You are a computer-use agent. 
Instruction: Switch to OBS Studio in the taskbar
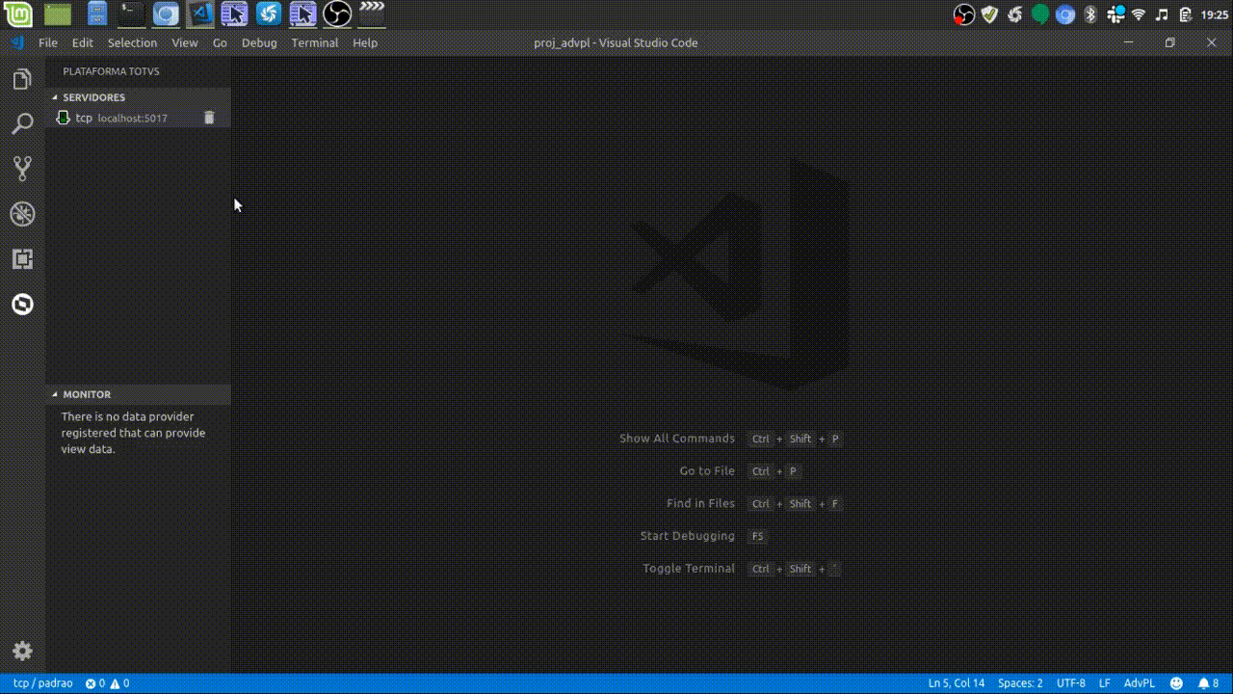pos(337,13)
